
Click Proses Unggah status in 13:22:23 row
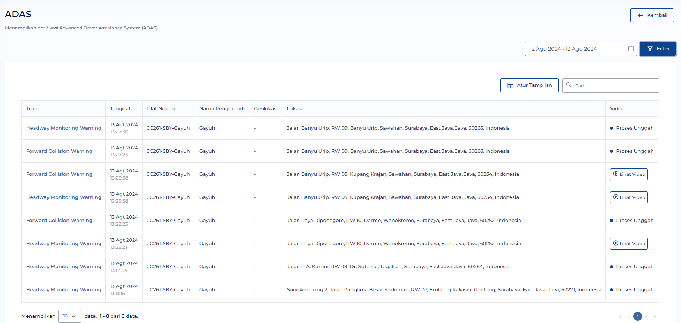click(632, 221)
